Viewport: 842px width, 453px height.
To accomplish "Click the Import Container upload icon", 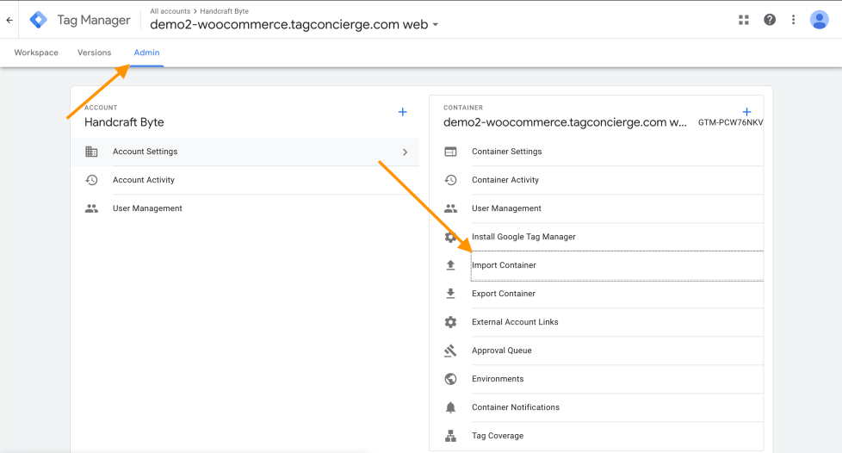I will [x=450, y=265].
